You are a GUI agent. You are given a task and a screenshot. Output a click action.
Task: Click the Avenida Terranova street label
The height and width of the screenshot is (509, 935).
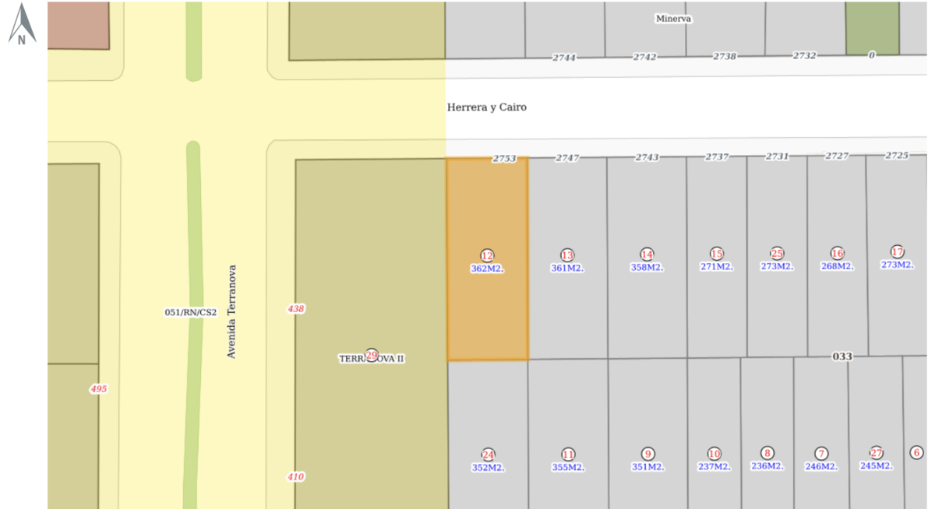coord(231,311)
